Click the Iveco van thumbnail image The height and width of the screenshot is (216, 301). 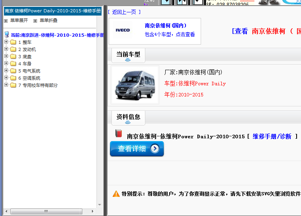click(x=135, y=85)
